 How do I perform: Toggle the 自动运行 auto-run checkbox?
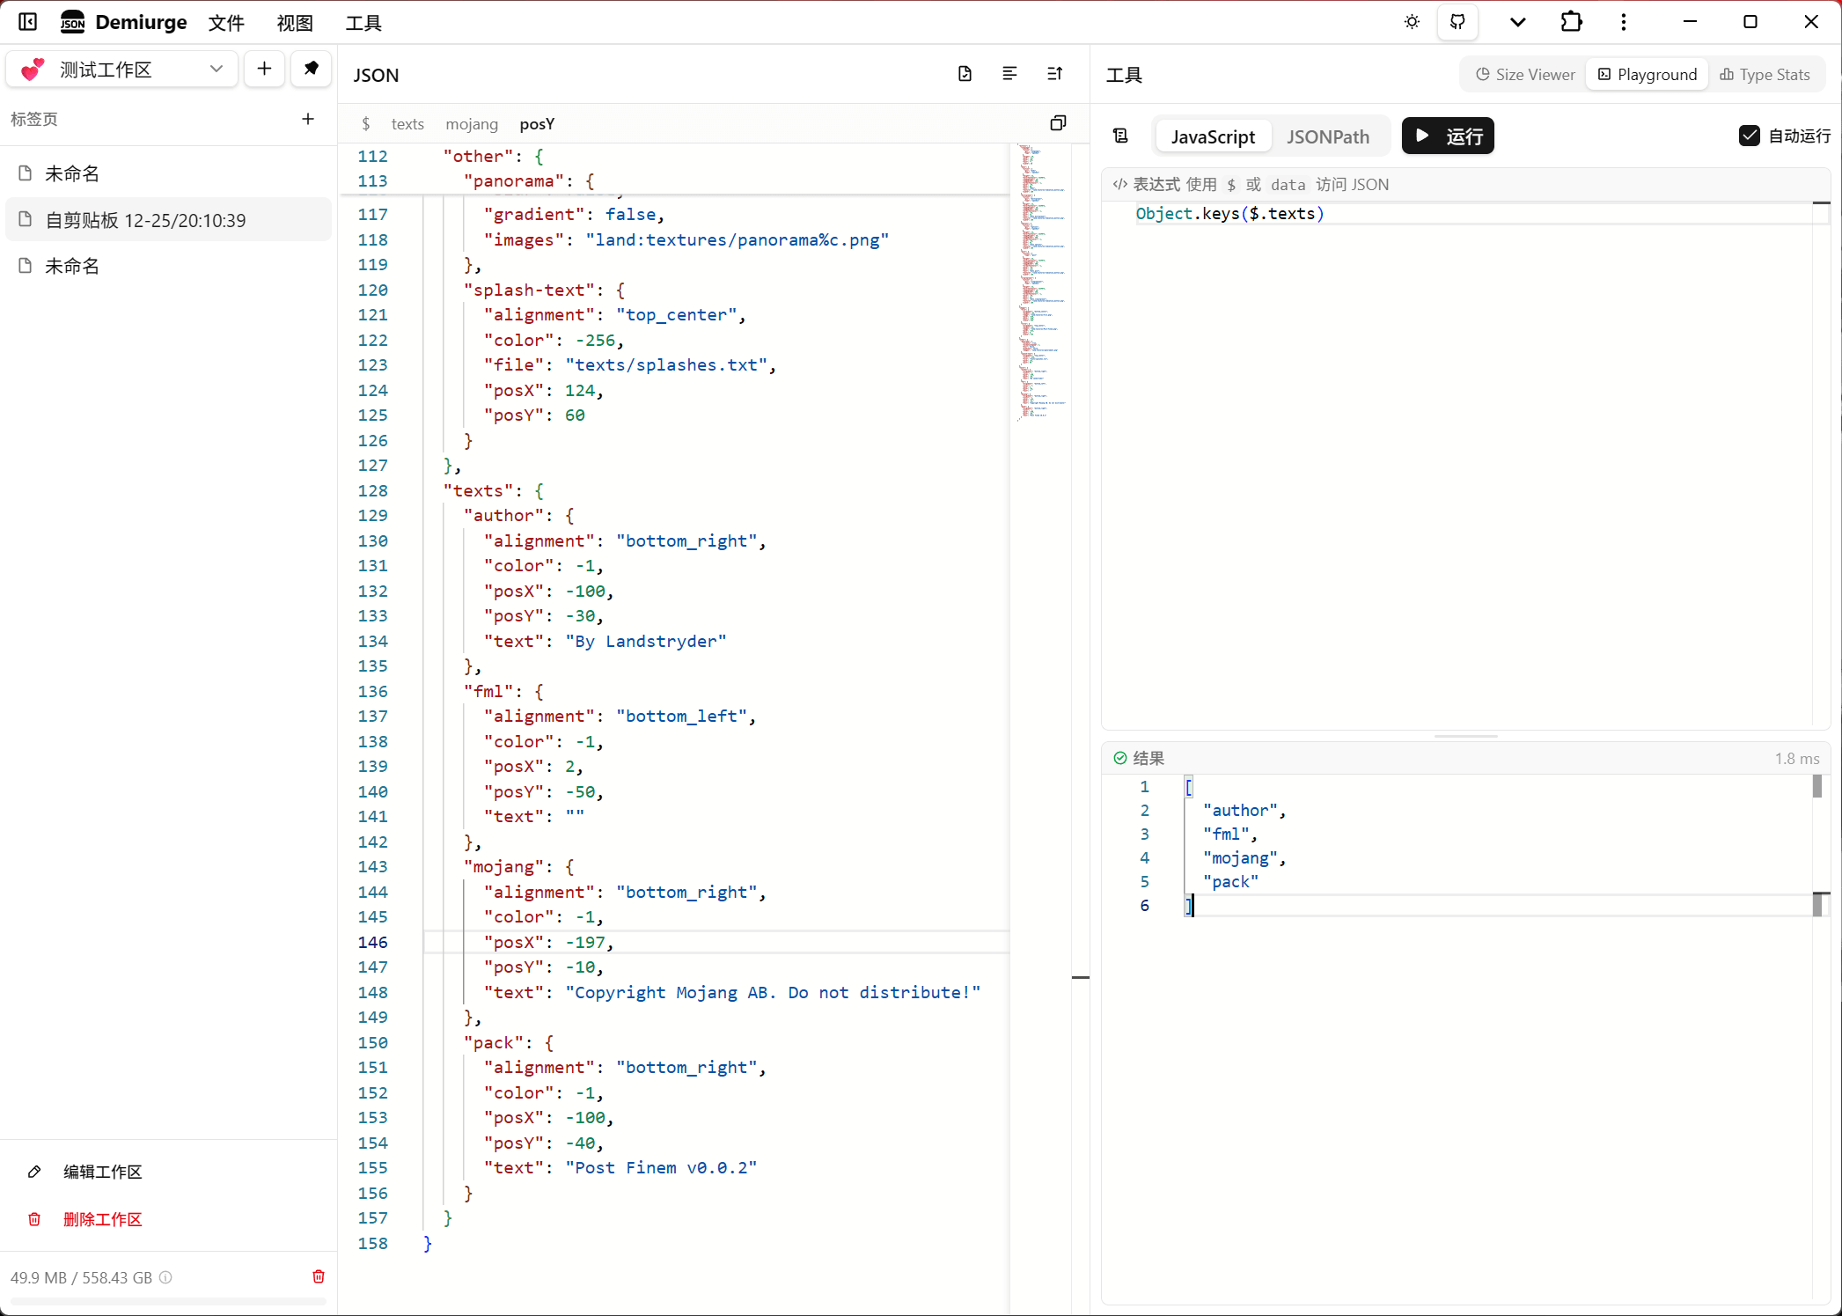coord(1749,136)
